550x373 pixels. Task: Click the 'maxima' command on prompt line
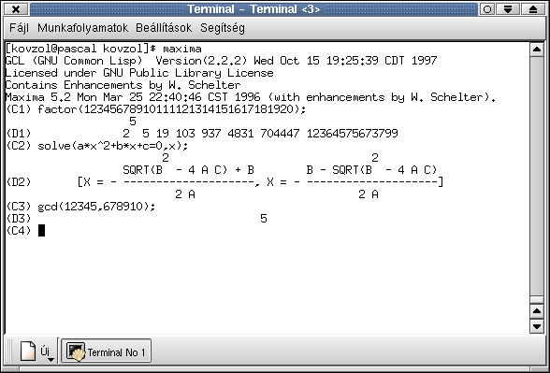182,49
